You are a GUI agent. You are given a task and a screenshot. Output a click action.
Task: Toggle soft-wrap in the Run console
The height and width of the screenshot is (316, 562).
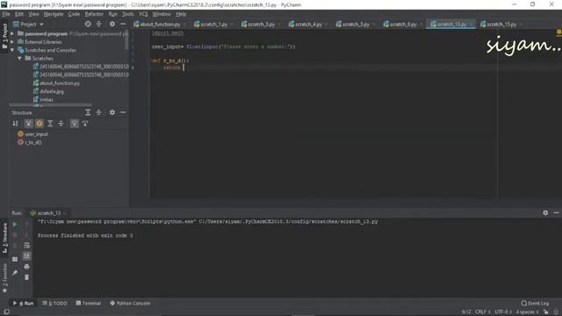pyautogui.click(x=26, y=246)
